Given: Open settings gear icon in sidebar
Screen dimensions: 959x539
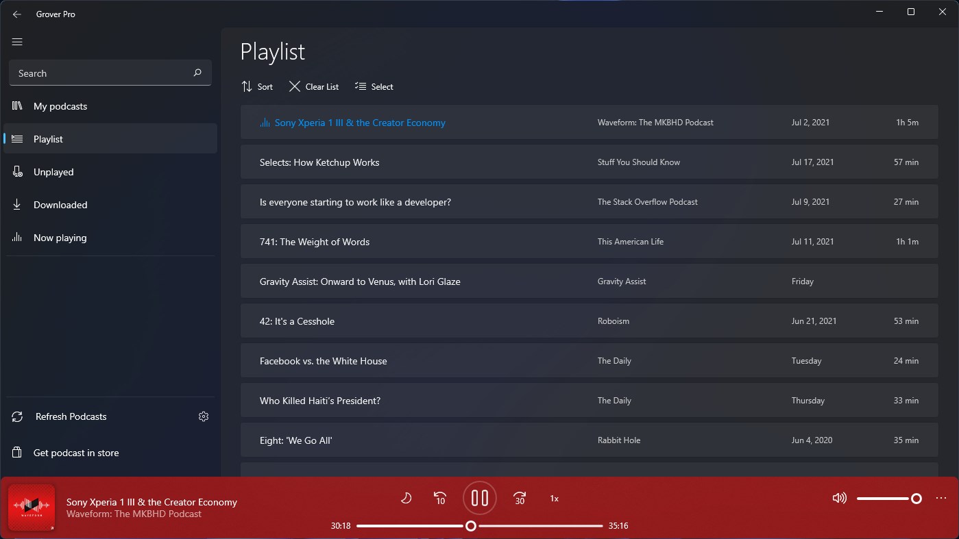Looking at the screenshot, I should [204, 416].
